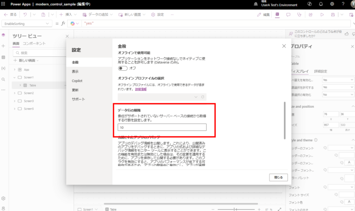
Task: Collapse the Screen1 tree node
Action: tap(14, 77)
